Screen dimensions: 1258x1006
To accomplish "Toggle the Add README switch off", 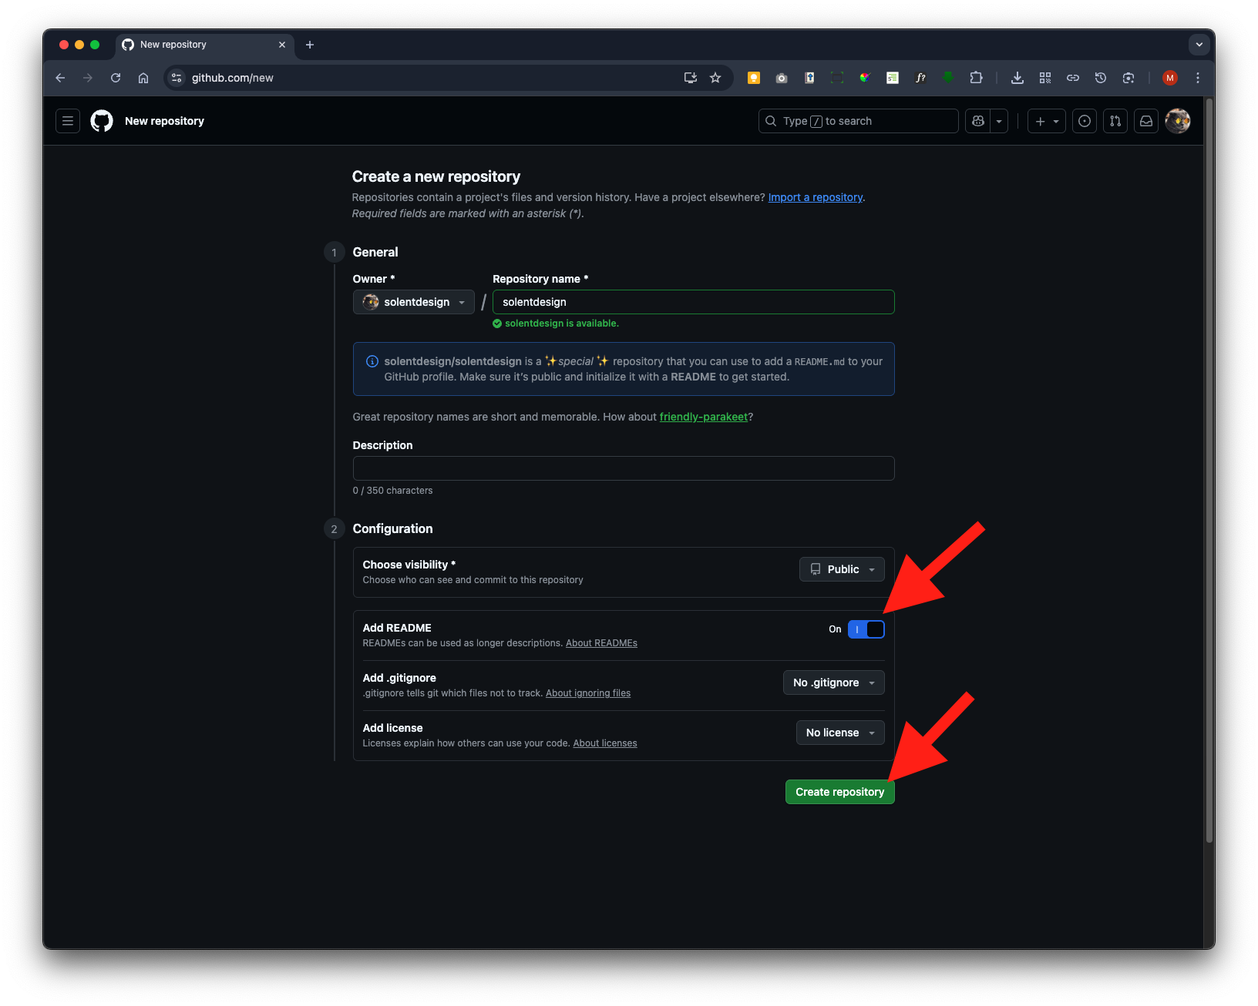I will click(x=866, y=629).
